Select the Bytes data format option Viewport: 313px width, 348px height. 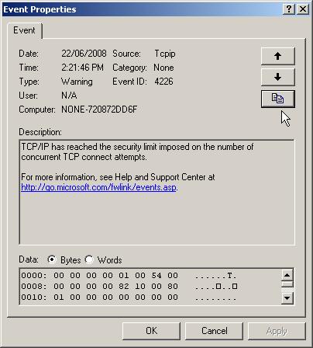coord(52,259)
